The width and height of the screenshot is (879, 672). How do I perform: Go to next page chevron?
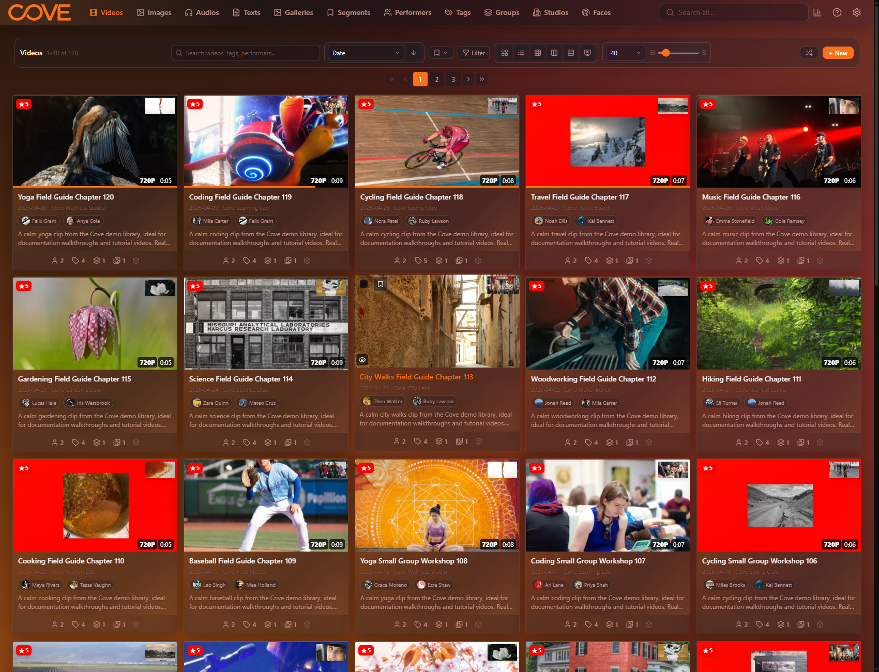tap(468, 79)
